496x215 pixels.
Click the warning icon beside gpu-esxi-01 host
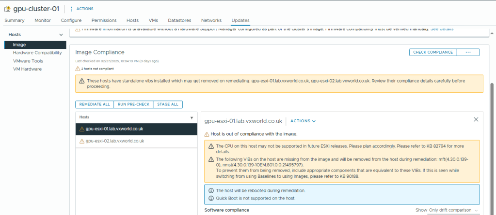pyautogui.click(x=81, y=129)
